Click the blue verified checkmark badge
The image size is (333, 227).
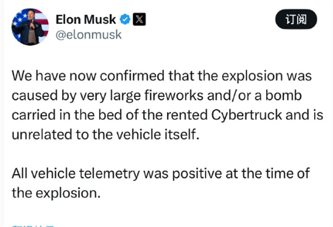(125, 20)
